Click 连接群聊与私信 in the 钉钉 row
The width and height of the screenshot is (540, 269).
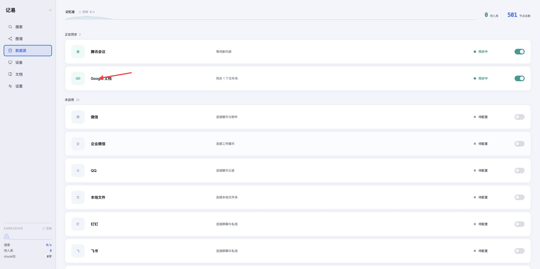coord(227,224)
